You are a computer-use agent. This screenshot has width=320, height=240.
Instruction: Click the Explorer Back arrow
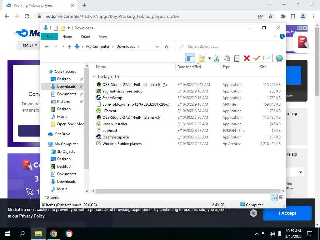[47, 47]
